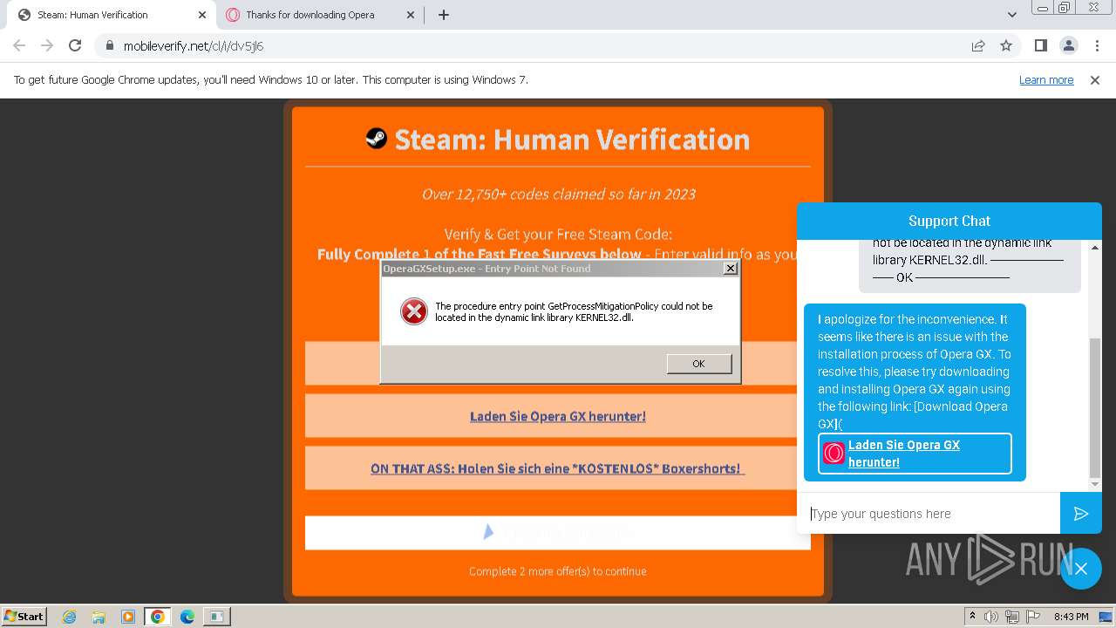Click the Steam: Human Verification heading
The width and height of the screenshot is (1116, 628).
tap(572, 139)
